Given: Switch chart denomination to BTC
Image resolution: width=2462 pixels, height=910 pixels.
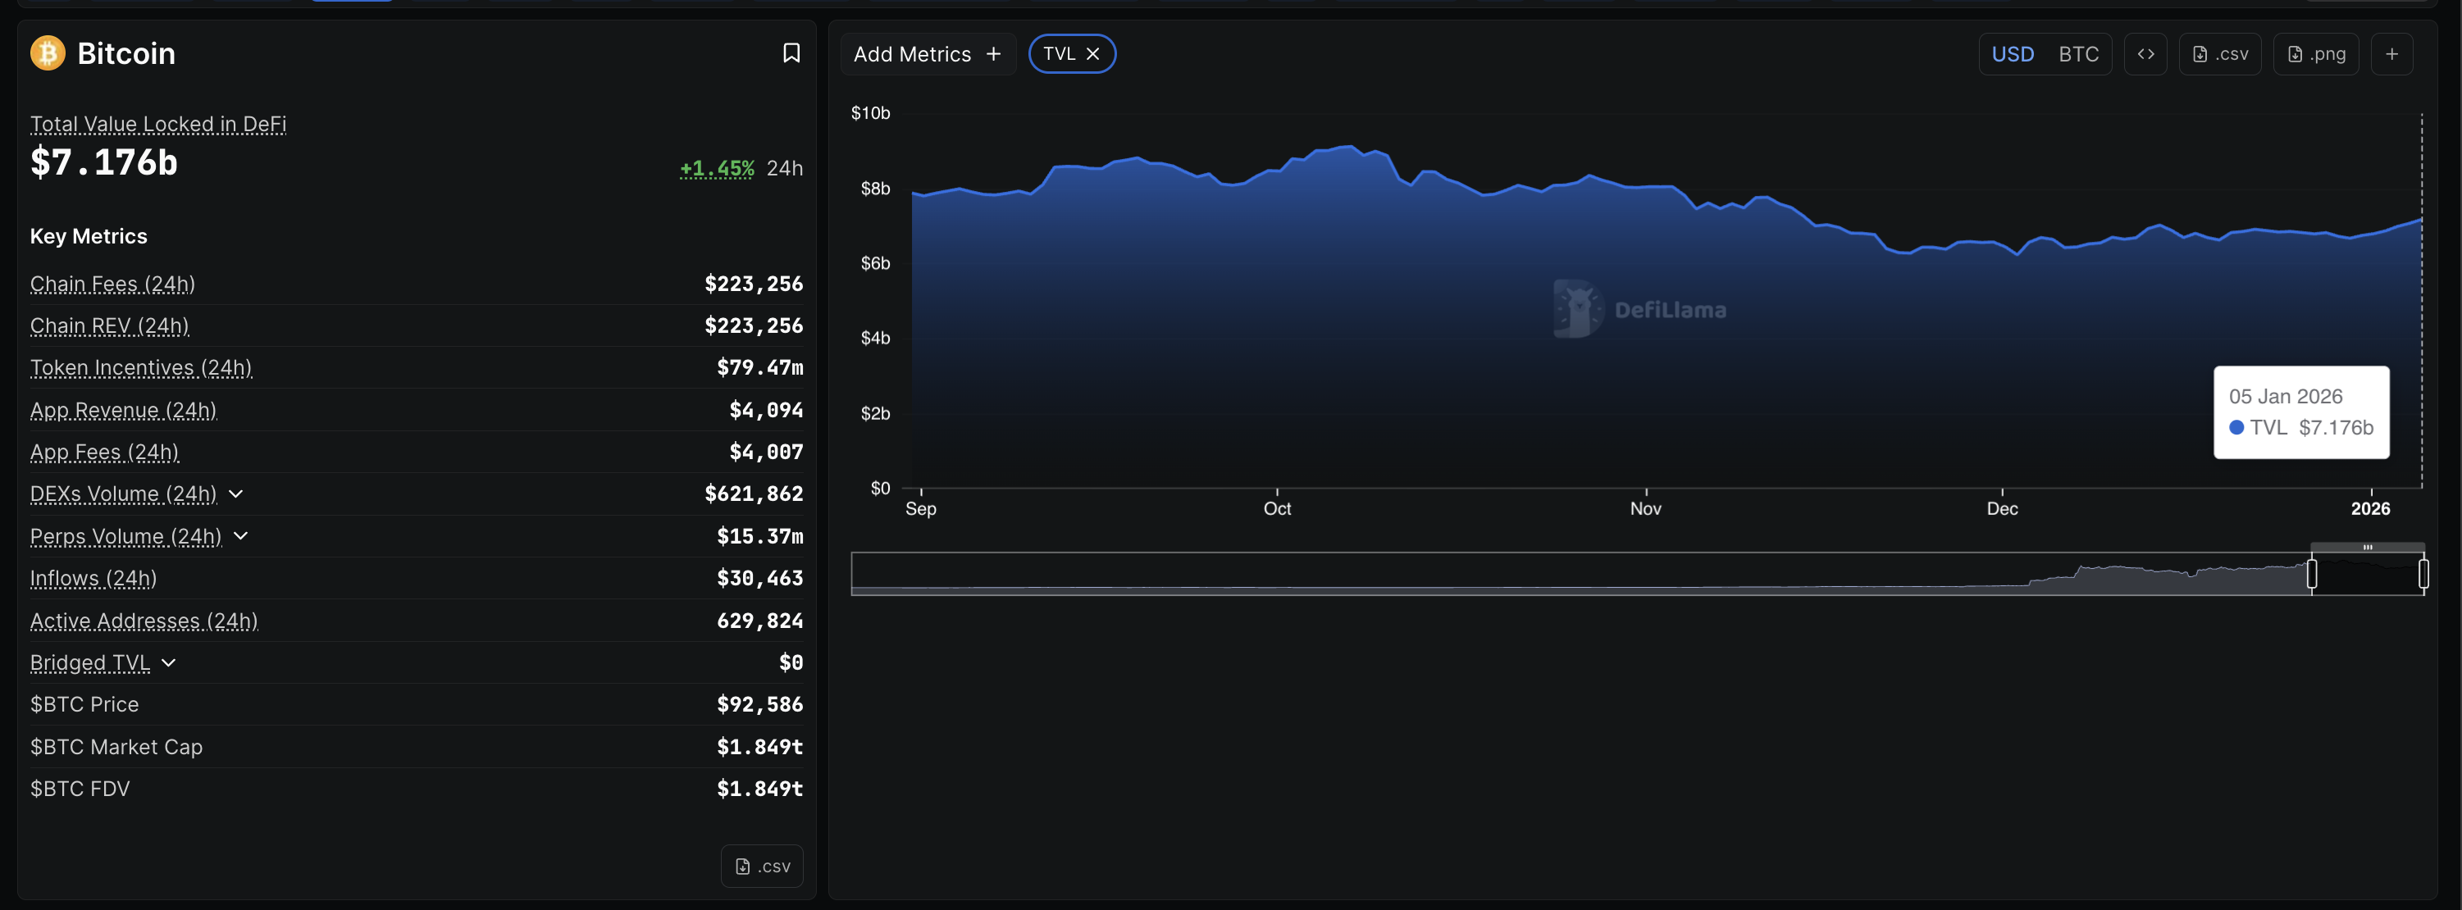Looking at the screenshot, I should pyautogui.click(x=2079, y=53).
